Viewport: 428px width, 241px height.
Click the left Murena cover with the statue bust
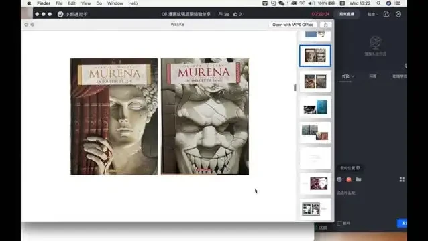pos(114,116)
